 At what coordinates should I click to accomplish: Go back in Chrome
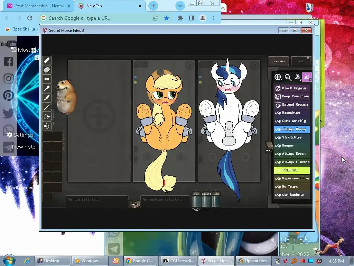click(x=8, y=18)
